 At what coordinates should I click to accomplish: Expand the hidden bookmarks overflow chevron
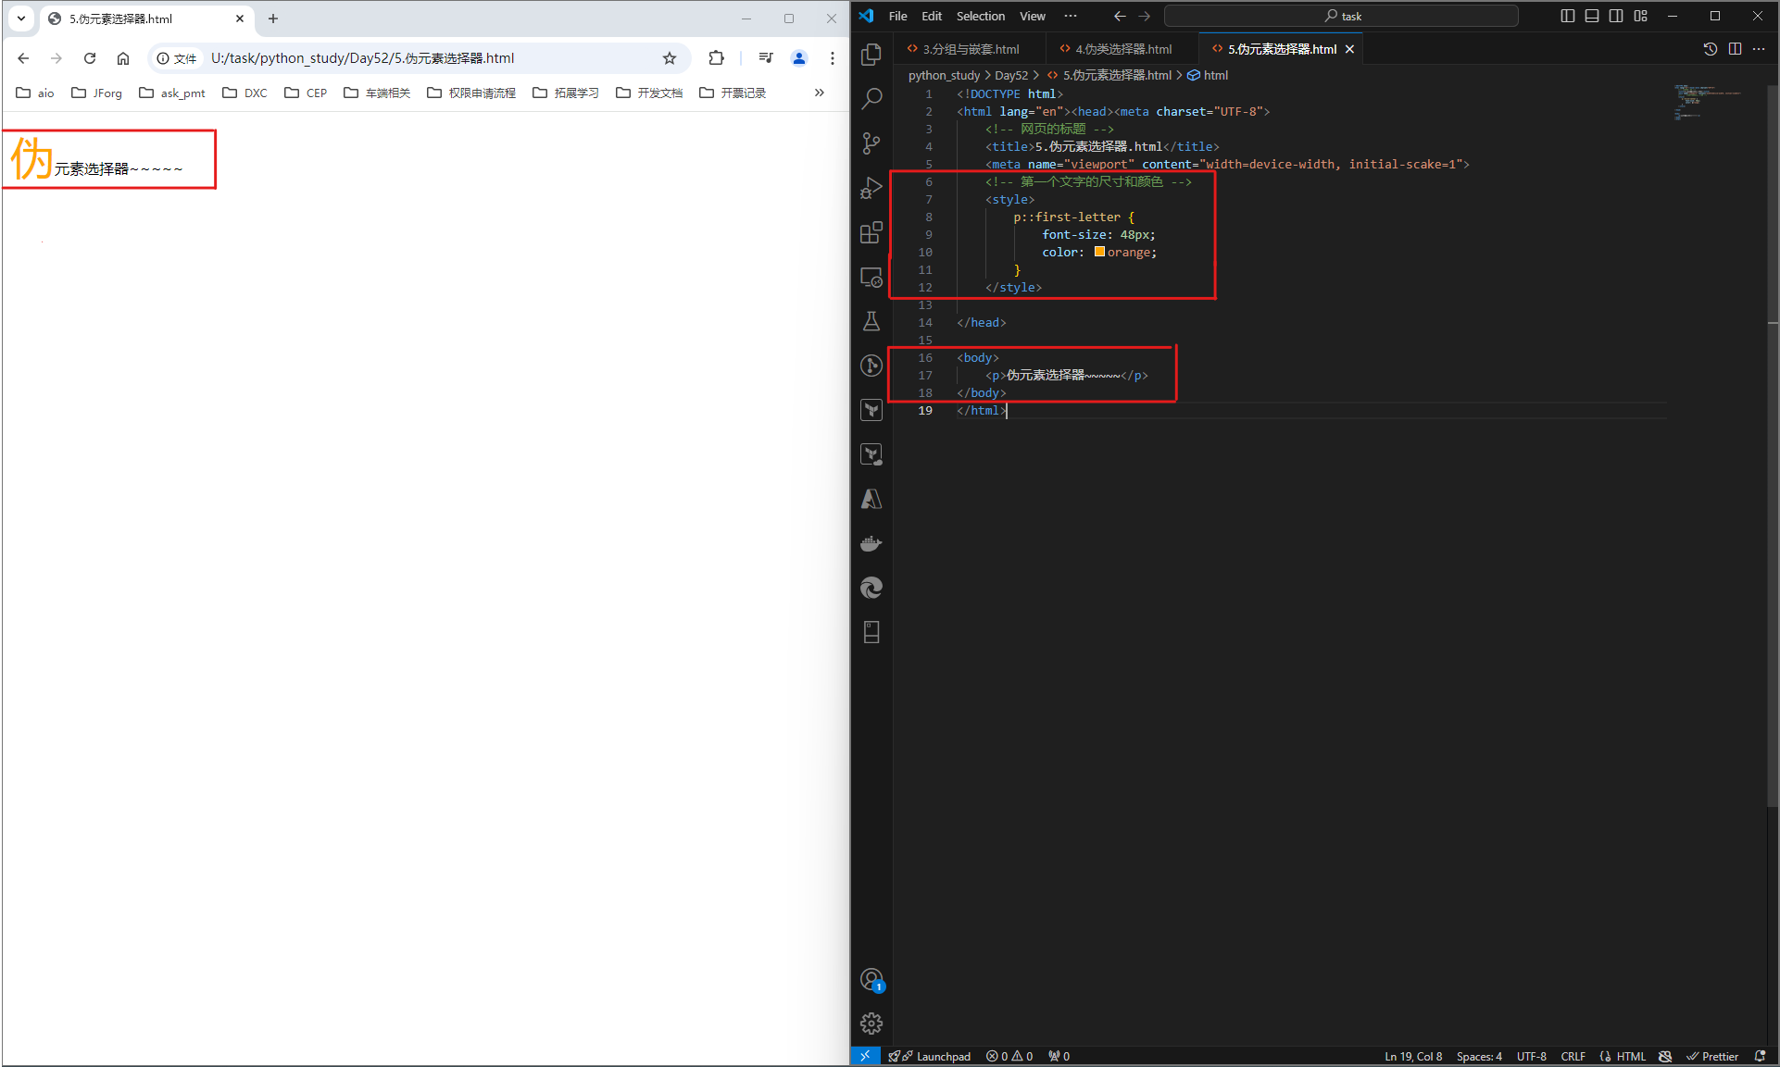(x=819, y=93)
